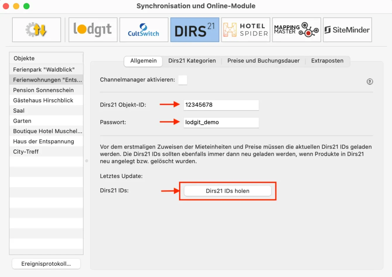Choose Pension Sonnenschein from the list

[x=46, y=90]
